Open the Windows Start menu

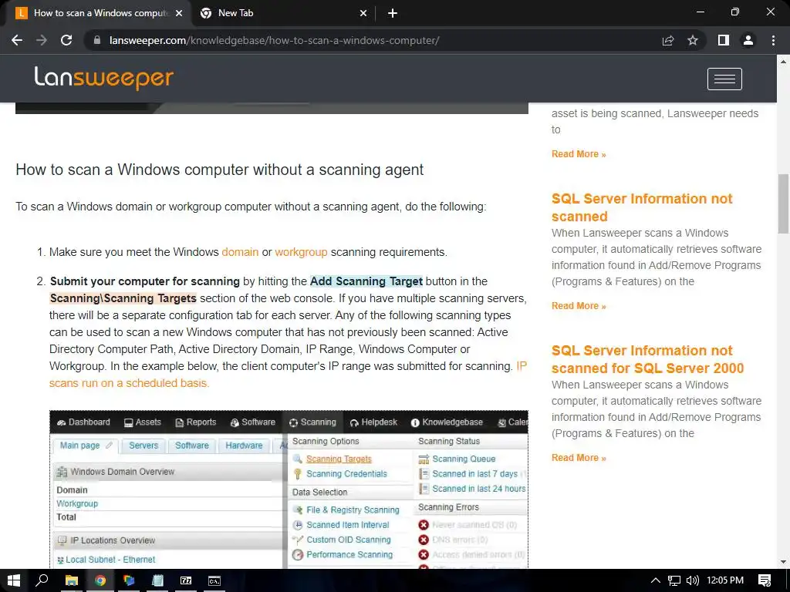tap(14, 580)
